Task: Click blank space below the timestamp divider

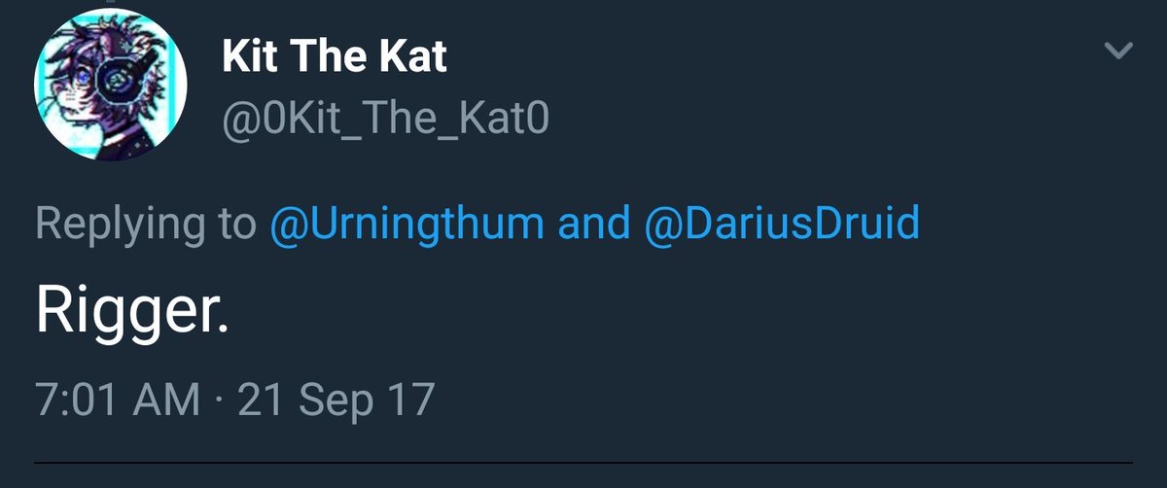Action: 583,477
